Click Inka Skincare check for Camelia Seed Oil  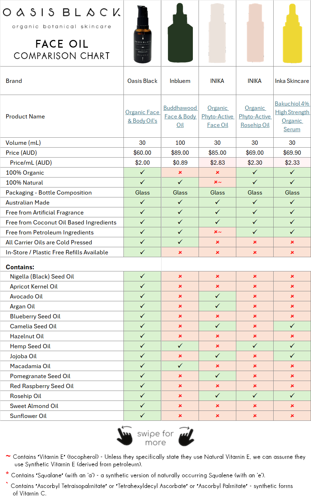tap(292, 326)
